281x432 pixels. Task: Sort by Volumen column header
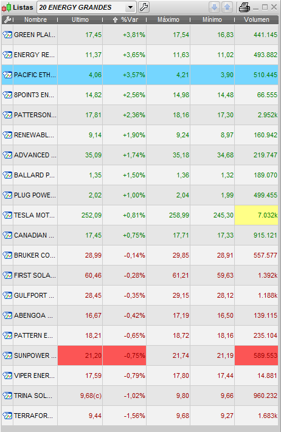[257, 19]
